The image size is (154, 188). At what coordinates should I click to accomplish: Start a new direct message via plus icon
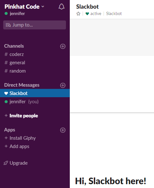[x=63, y=85]
